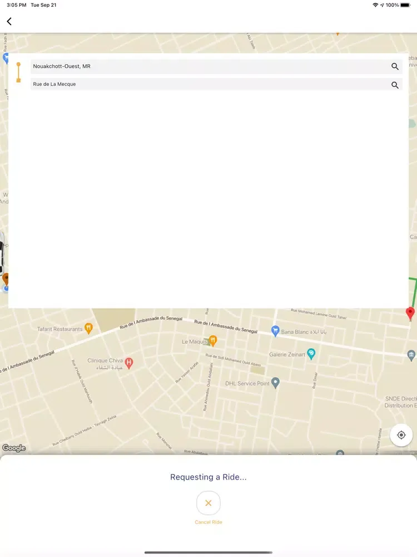
Task: Tap the DHL Service Point marker
Action: click(275, 383)
